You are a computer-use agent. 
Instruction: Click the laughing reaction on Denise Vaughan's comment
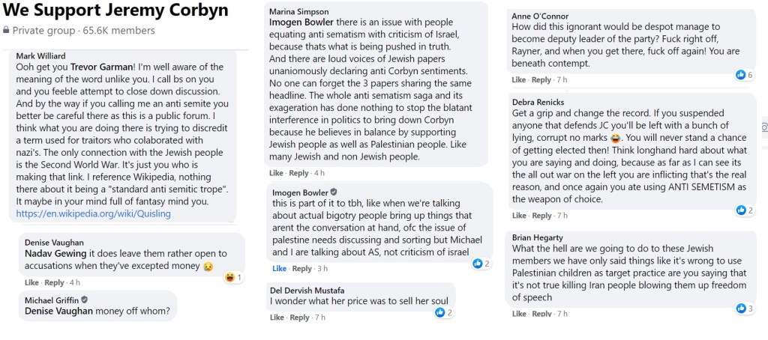click(229, 278)
